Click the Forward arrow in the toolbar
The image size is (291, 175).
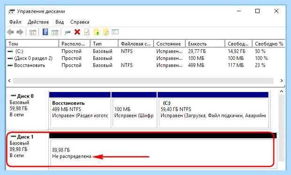coord(20,32)
